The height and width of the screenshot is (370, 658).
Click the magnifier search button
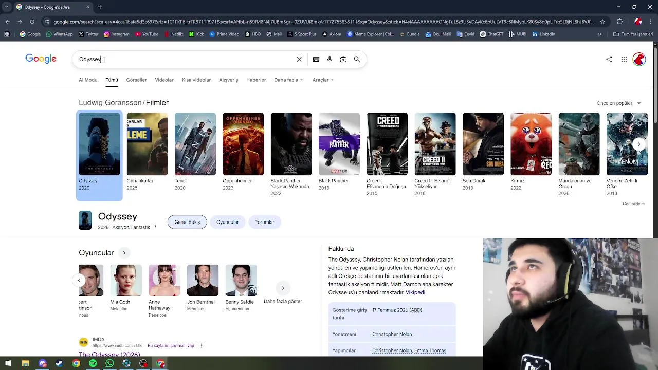tap(357, 59)
